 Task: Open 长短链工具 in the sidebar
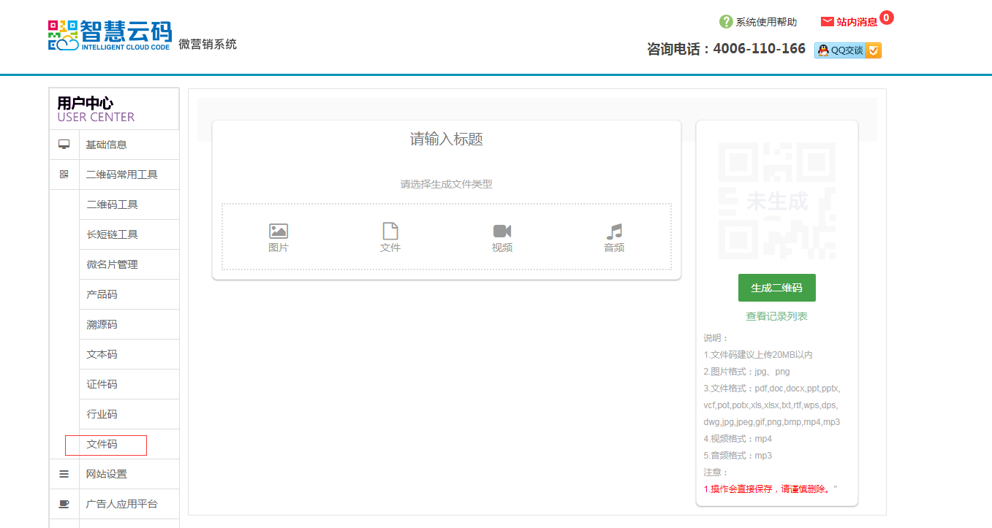113,234
